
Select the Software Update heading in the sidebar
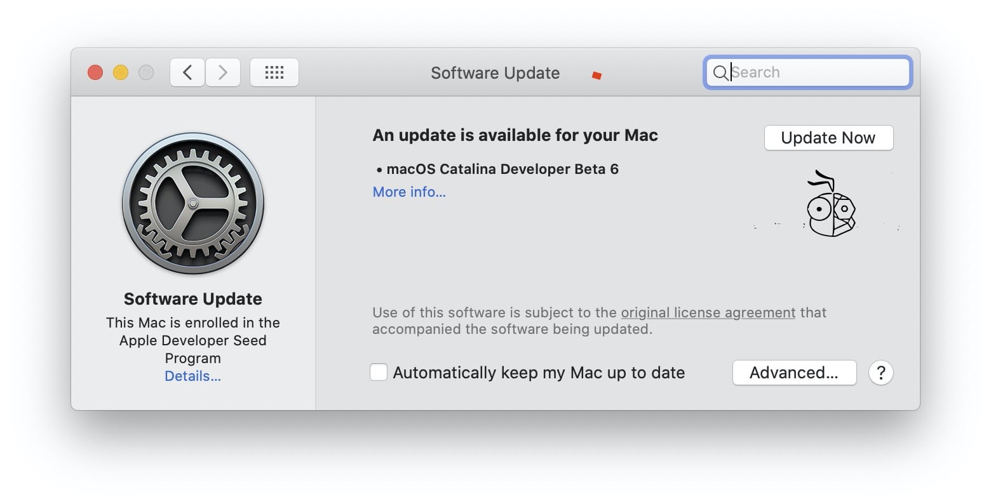pos(192,298)
